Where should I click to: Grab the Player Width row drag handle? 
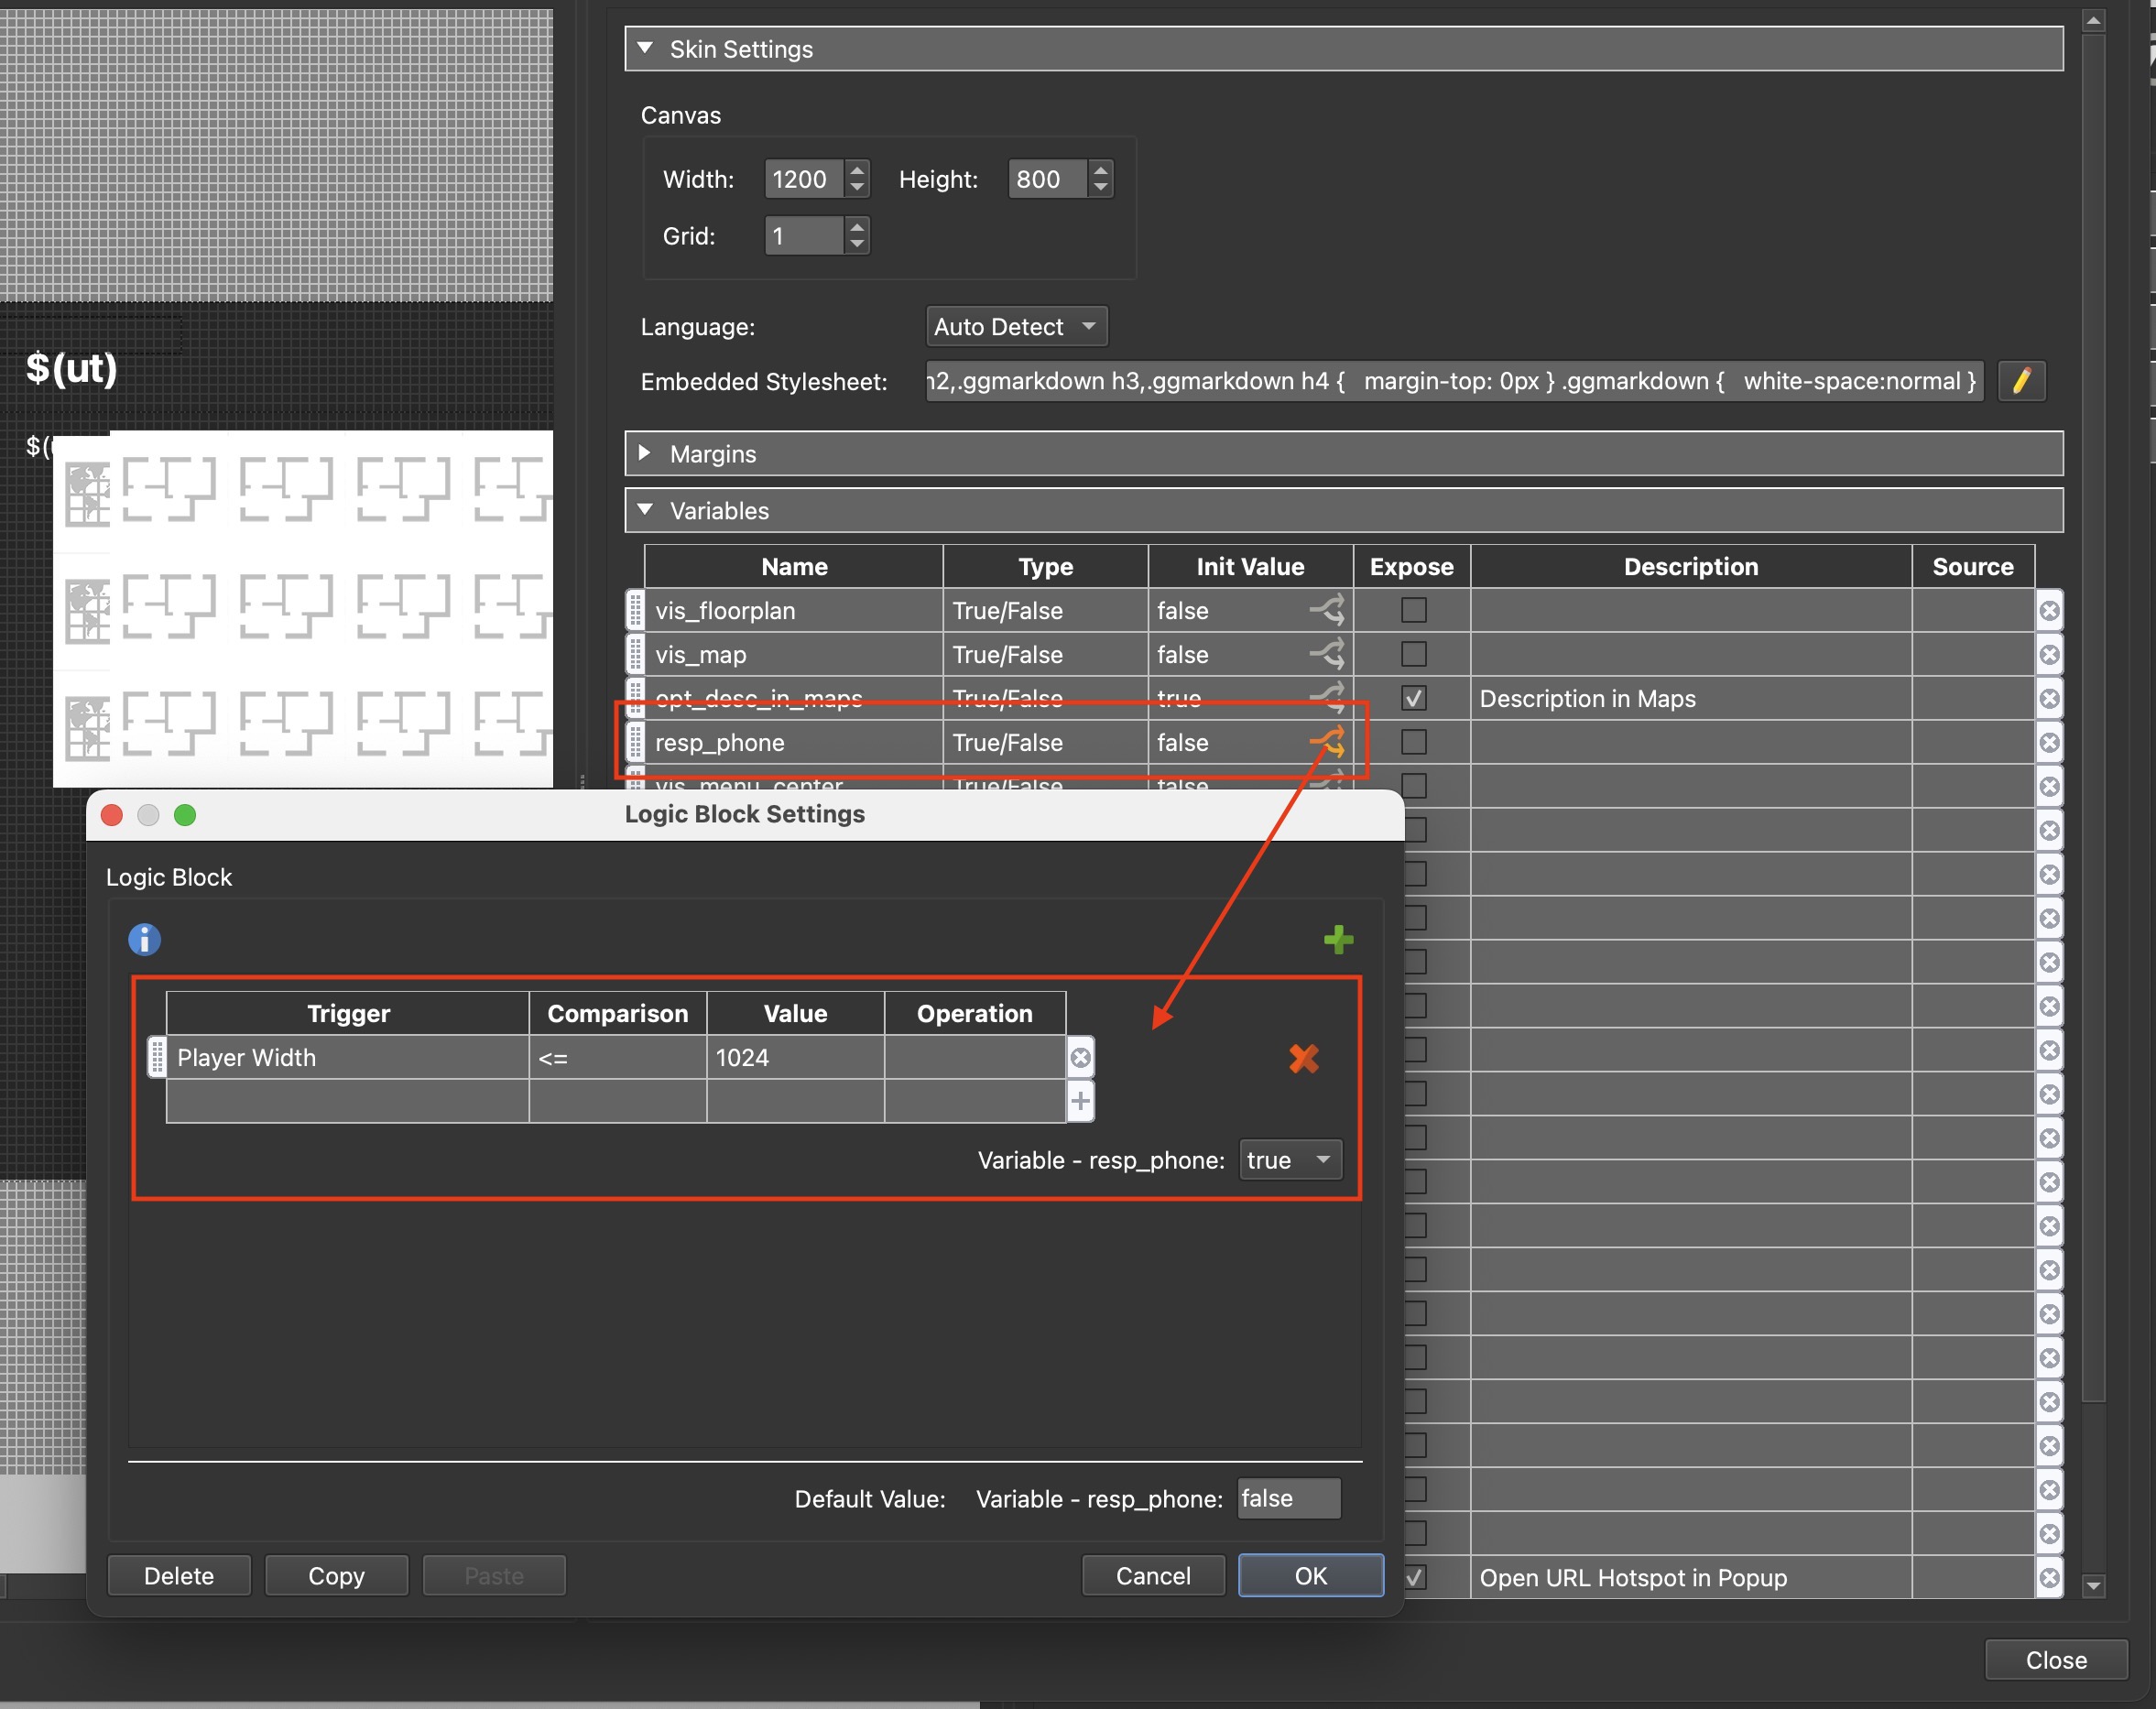coord(157,1057)
